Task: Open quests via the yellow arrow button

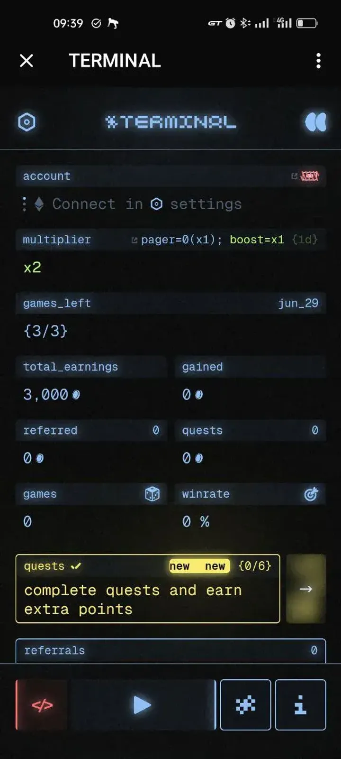Action: tap(305, 589)
